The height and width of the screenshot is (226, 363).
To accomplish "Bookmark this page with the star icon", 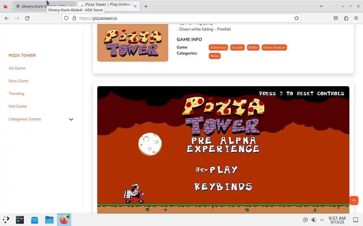I will coord(296,18).
